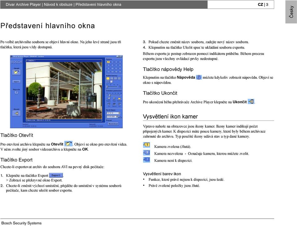Select camera 2 in the Kamery panel
The image size is (297, 226).
click(112, 62)
